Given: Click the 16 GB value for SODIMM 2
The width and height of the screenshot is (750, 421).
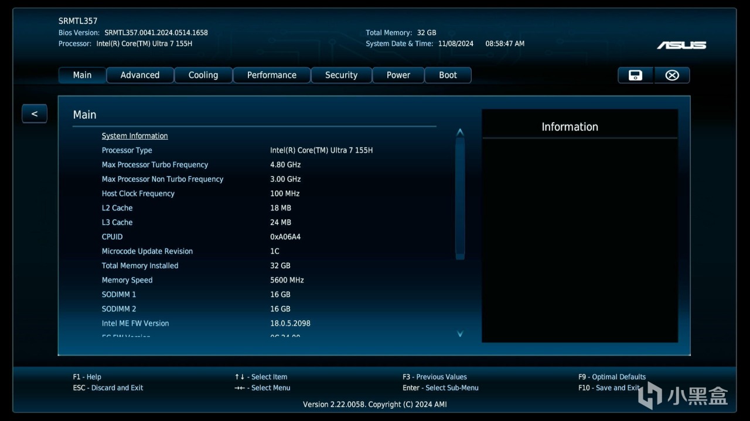Looking at the screenshot, I should 280,309.
